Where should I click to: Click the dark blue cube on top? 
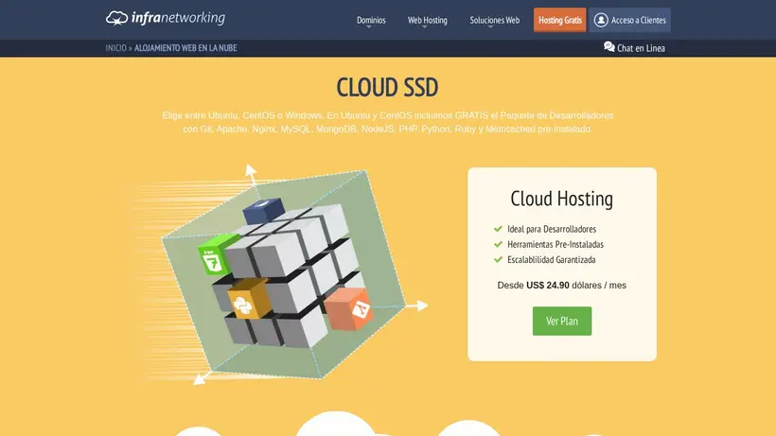(x=264, y=210)
